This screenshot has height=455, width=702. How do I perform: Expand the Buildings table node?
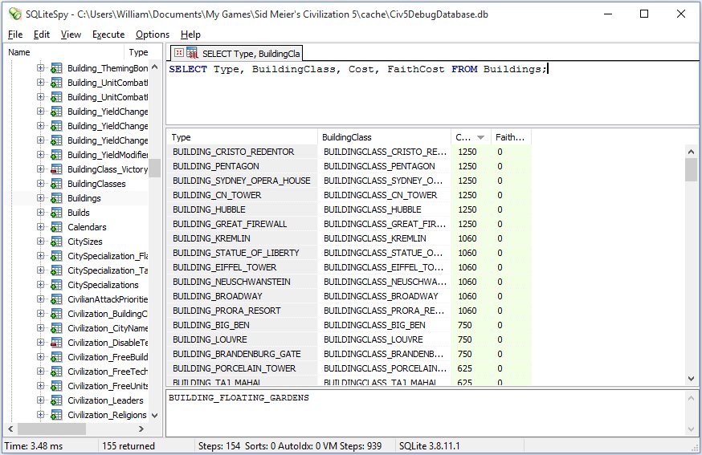click(x=41, y=197)
